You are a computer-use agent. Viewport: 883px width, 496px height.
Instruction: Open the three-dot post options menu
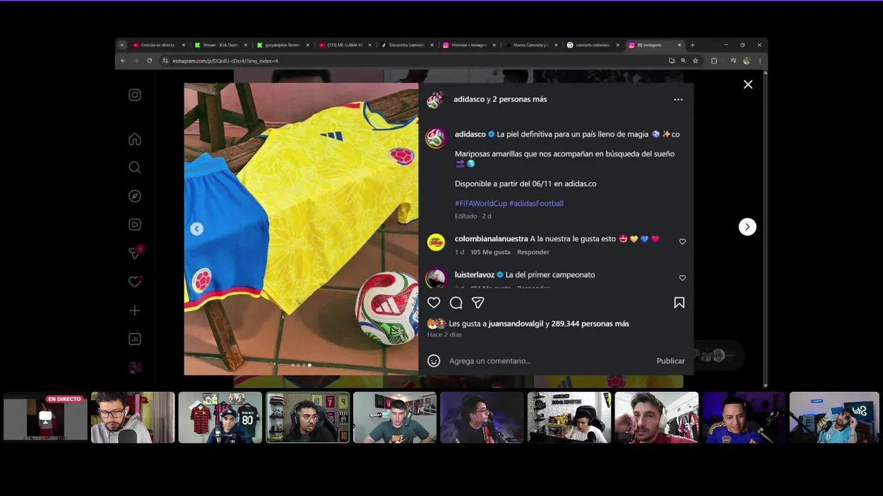pos(678,99)
